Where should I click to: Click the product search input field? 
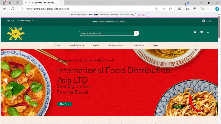click(106, 33)
